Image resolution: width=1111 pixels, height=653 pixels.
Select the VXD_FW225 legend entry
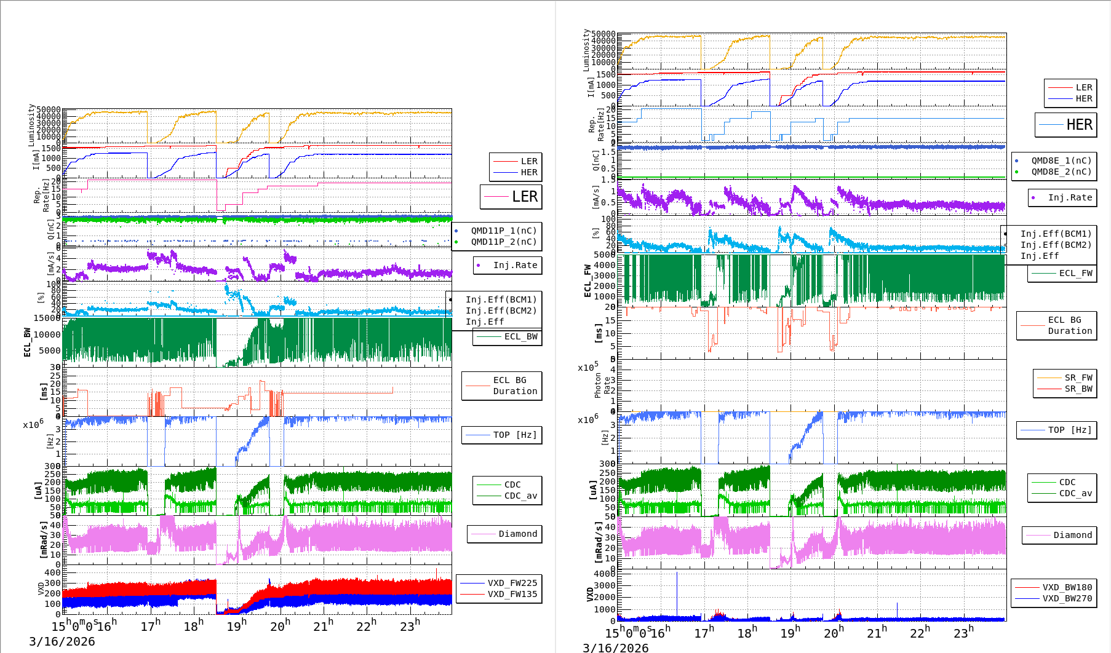coord(512,583)
